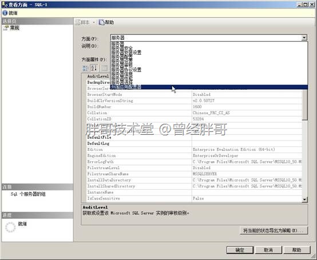The width and height of the screenshot is (317, 260).
Task: Click the 查看方面 window title icon
Action: [x=5, y=5]
